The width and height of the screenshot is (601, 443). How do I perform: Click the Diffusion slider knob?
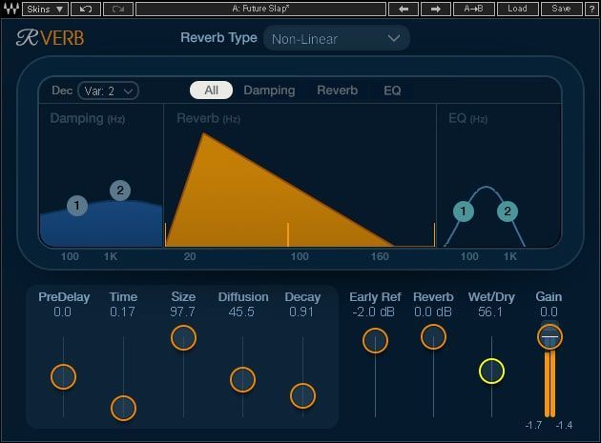coord(242,380)
